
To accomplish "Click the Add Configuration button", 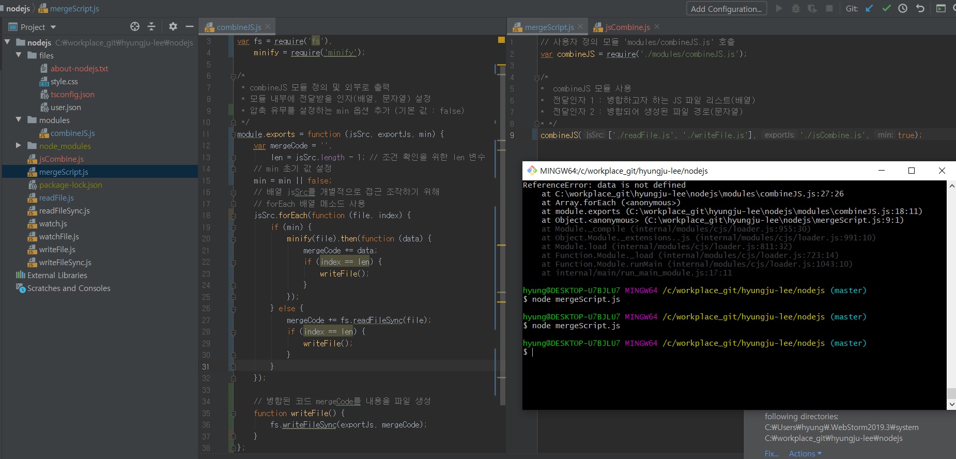I will [726, 9].
